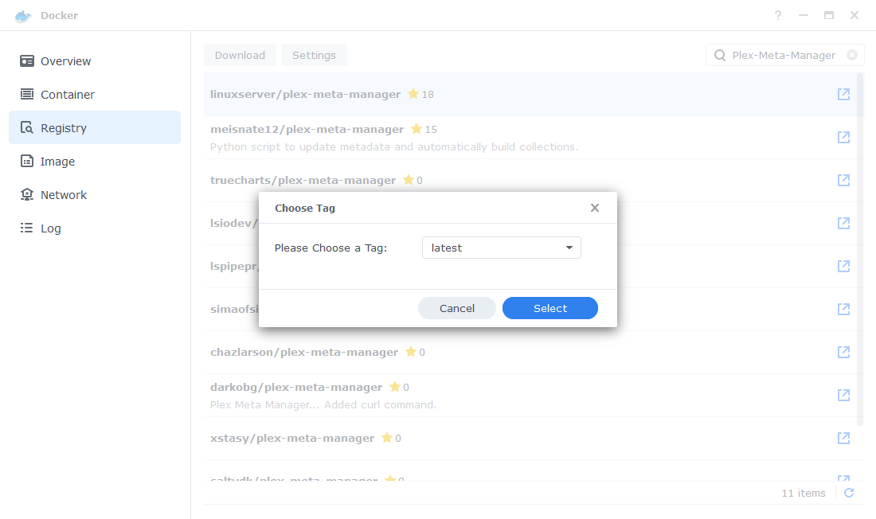Confirm tag with Select button

click(x=549, y=308)
